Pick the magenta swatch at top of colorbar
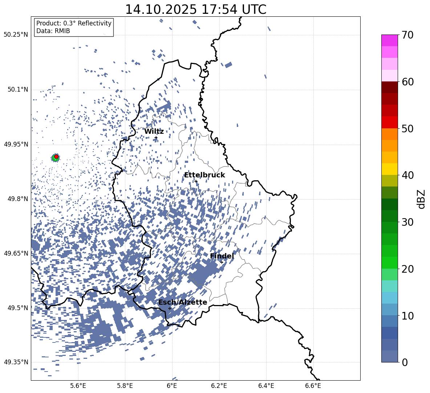Viewport: 430px width, 393px height. [x=389, y=40]
